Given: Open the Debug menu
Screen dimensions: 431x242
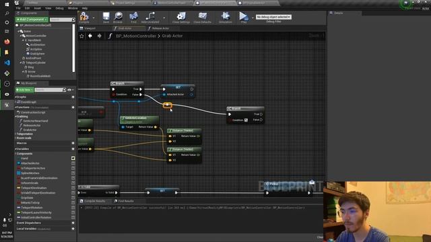Looking at the screenshot, I should pyautogui.click(x=59, y=8).
